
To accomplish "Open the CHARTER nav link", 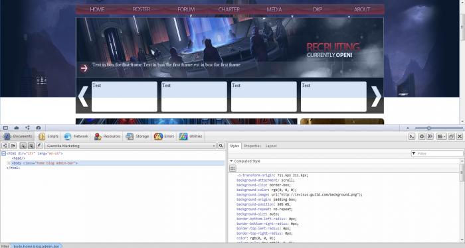I will tap(229, 9).
